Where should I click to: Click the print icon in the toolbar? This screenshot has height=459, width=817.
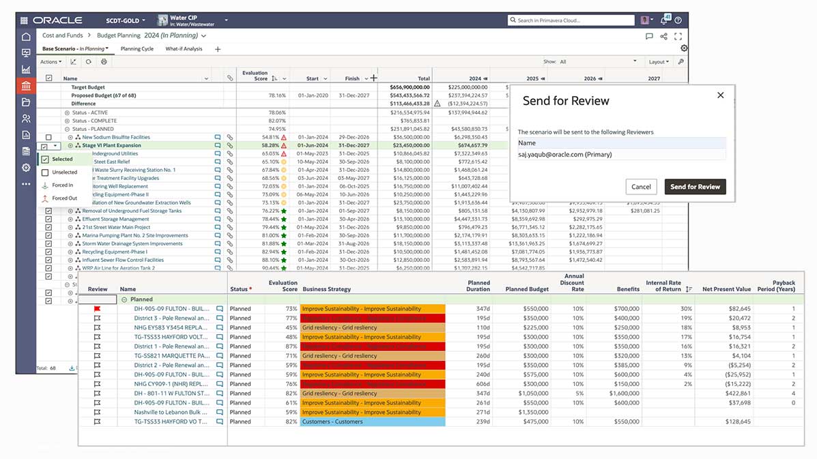click(104, 62)
